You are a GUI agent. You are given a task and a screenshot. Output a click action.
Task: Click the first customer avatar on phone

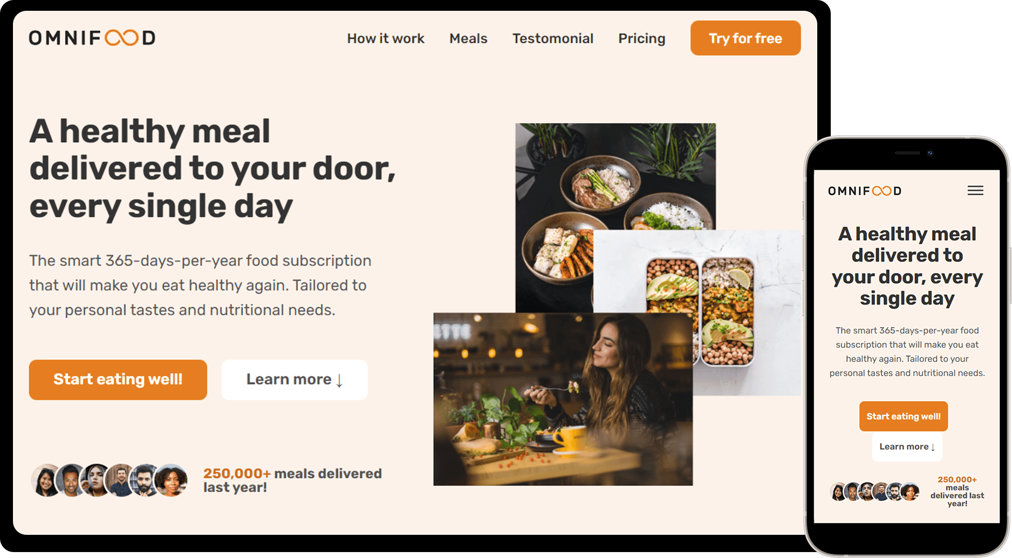click(838, 492)
